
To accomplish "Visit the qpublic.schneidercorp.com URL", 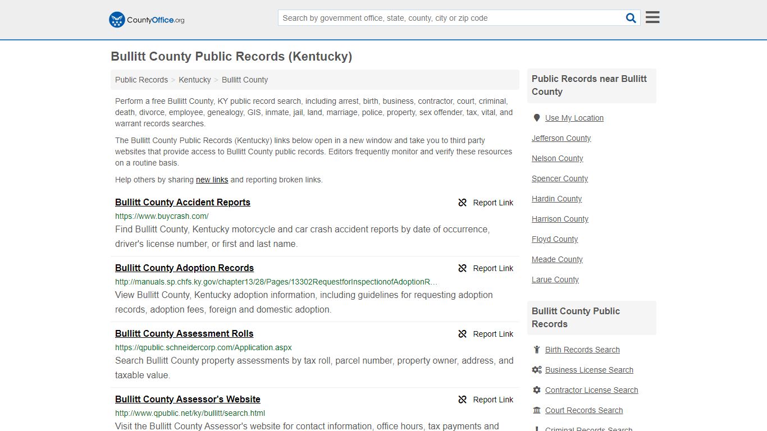I will click(203, 347).
